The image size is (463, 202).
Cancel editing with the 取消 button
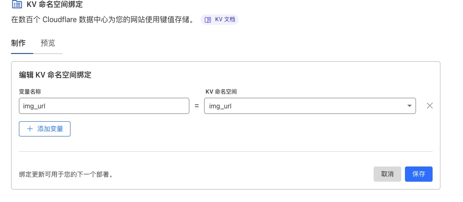[387, 174]
